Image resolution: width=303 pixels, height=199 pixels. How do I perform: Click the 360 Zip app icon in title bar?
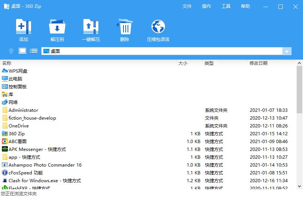pyautogui.click(x=7, y=6)
